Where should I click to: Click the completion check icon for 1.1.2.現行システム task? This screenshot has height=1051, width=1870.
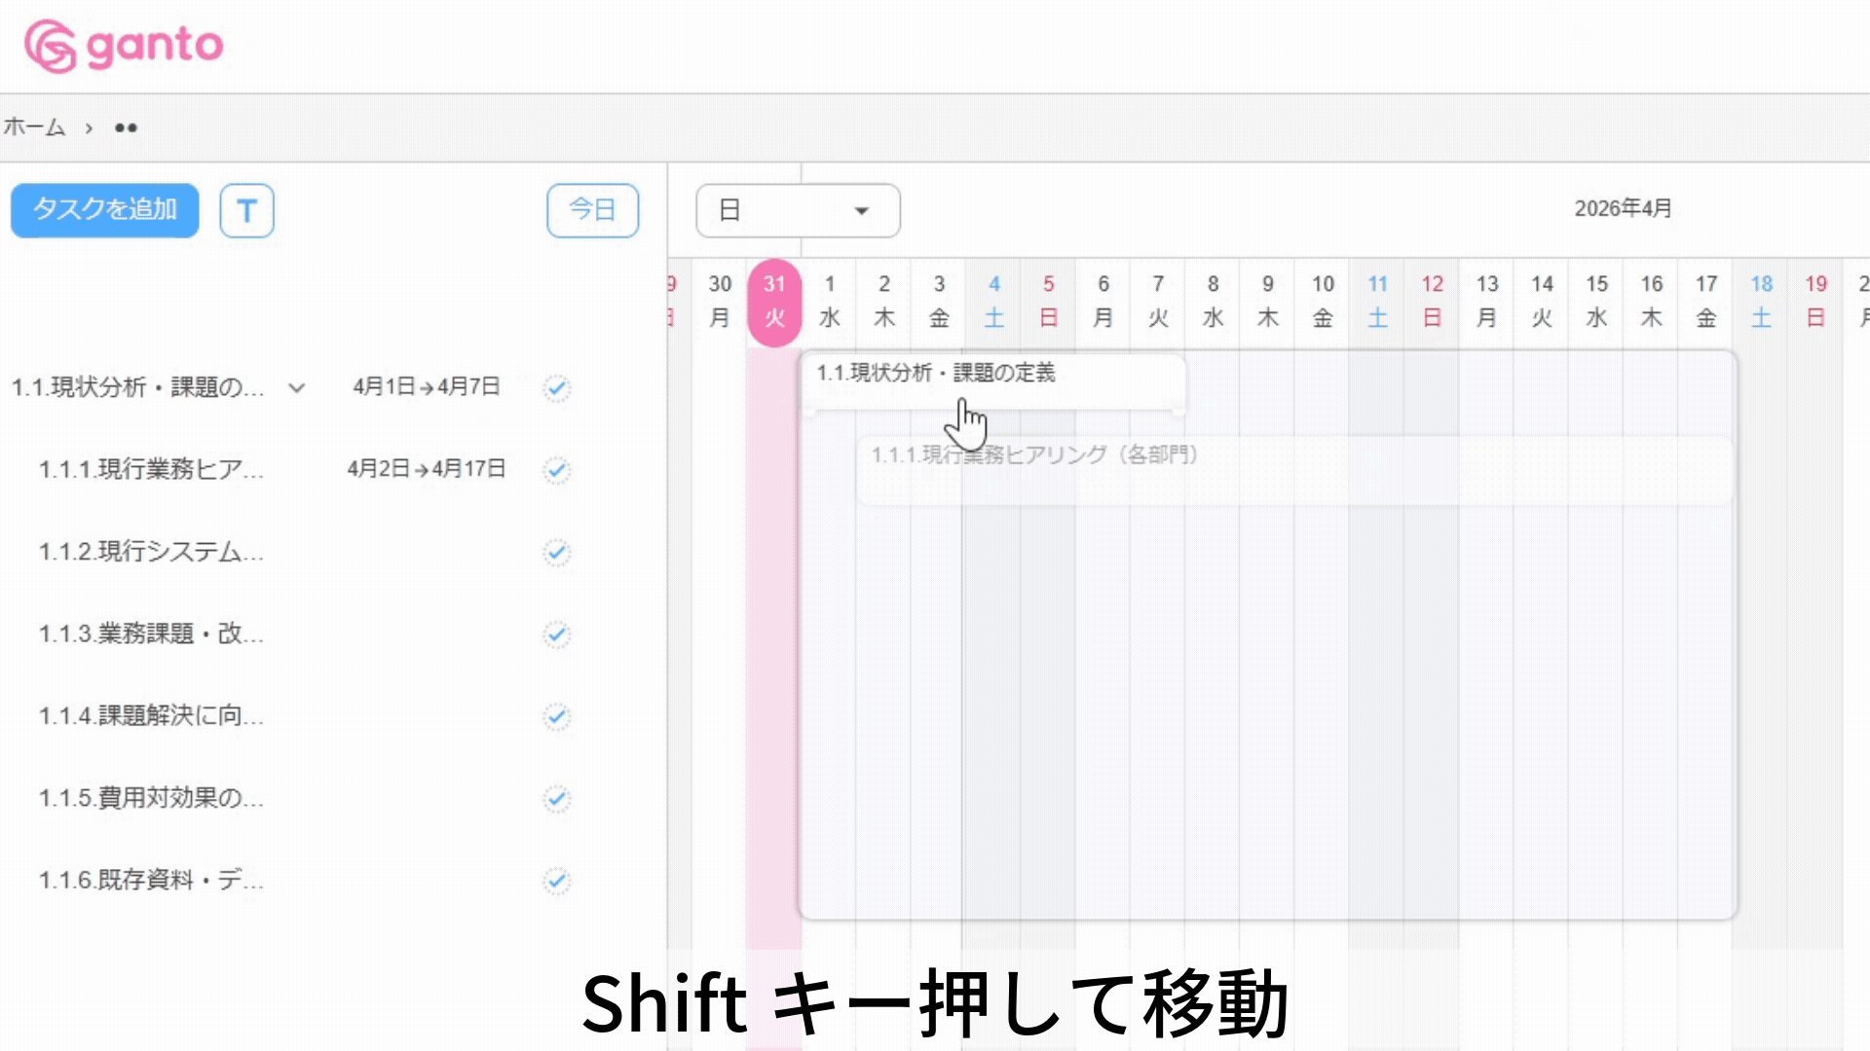click(x=555, y=552)
